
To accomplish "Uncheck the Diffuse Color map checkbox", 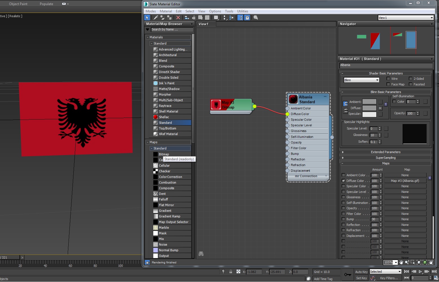I will [343, 181].
